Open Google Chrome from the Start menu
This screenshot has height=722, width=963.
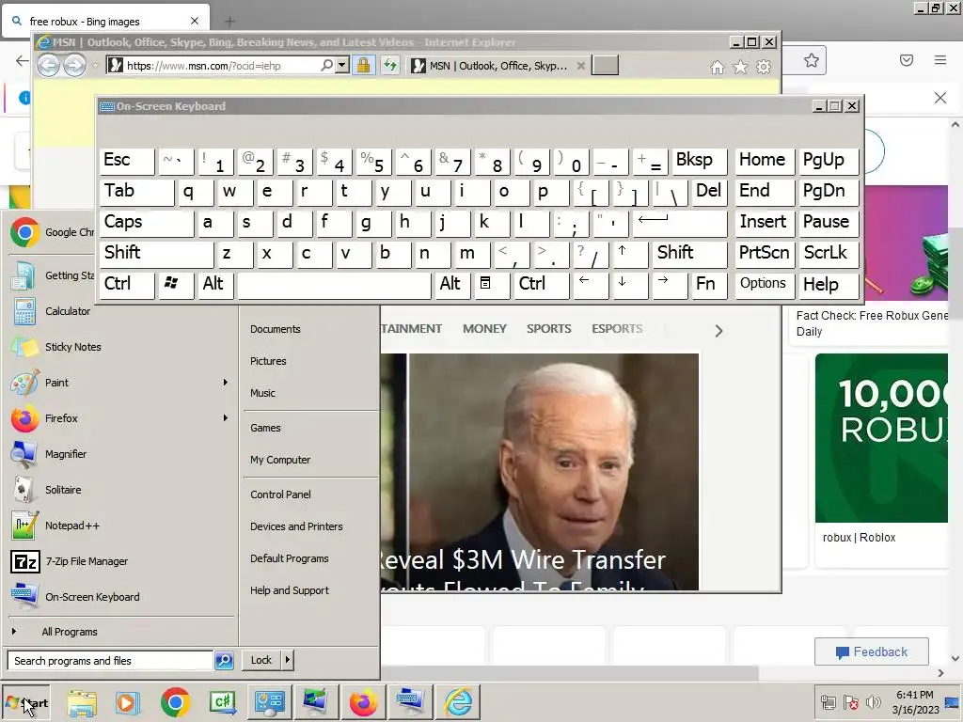click(53, 232)
